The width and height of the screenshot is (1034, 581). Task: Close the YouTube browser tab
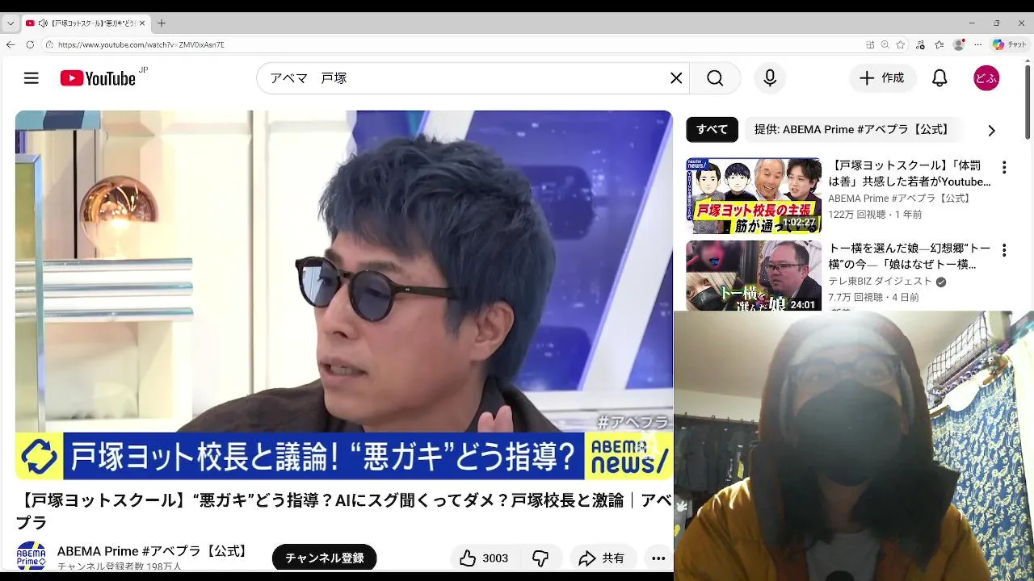(142, 23)
